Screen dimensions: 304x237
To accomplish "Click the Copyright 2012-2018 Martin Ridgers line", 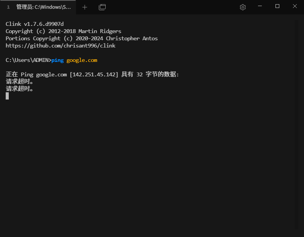I will tap(63, 31).
